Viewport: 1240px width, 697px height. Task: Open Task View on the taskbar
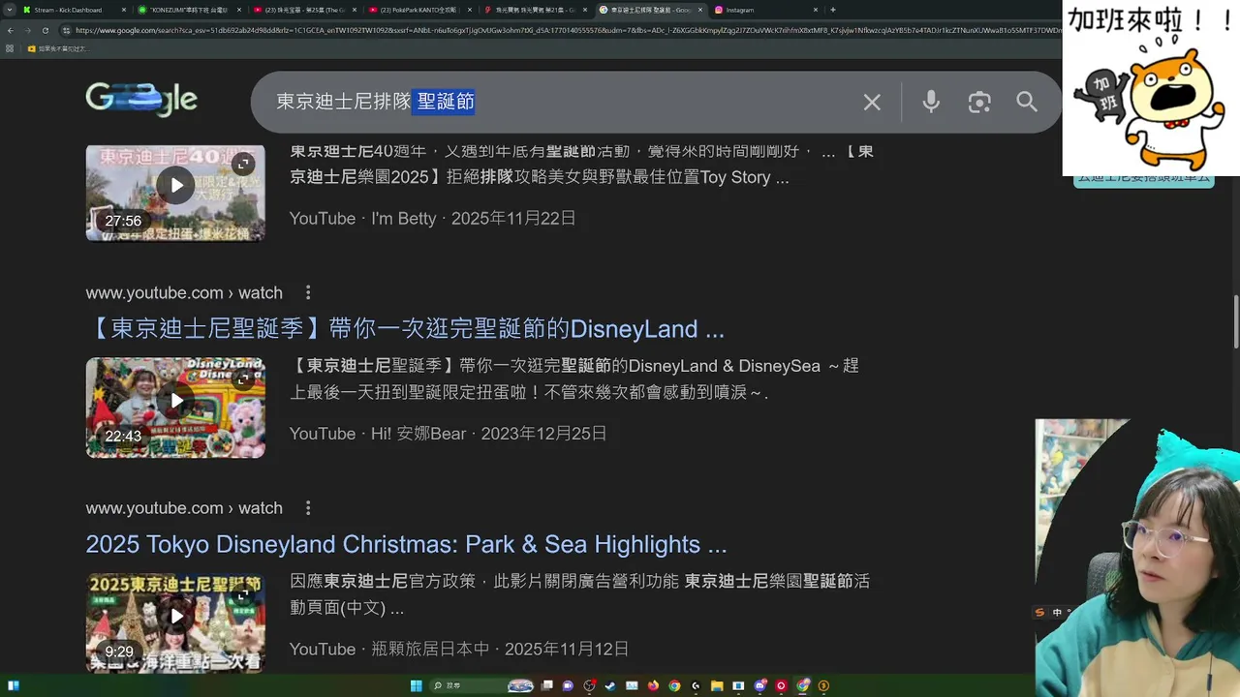(546, 686)
